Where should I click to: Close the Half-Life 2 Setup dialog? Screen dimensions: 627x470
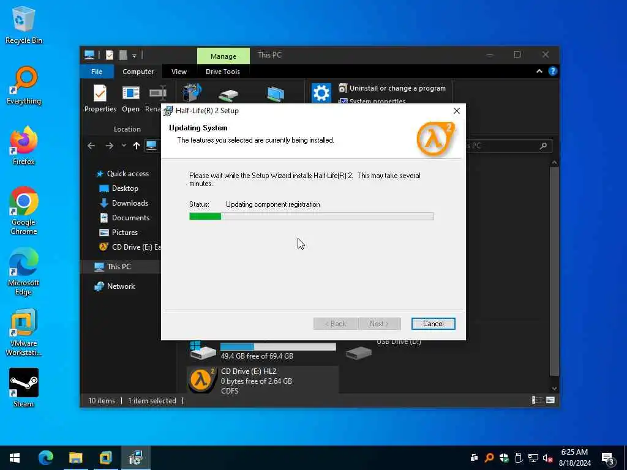(x=457, y=111)
